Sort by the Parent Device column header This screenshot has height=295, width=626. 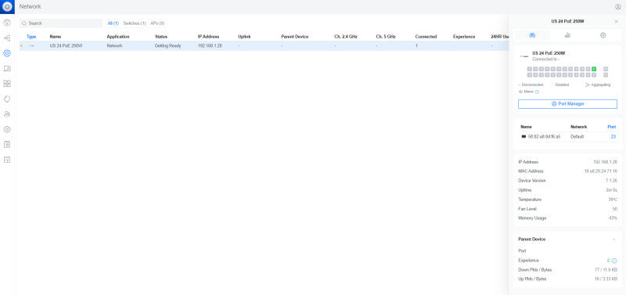[295, 37]
